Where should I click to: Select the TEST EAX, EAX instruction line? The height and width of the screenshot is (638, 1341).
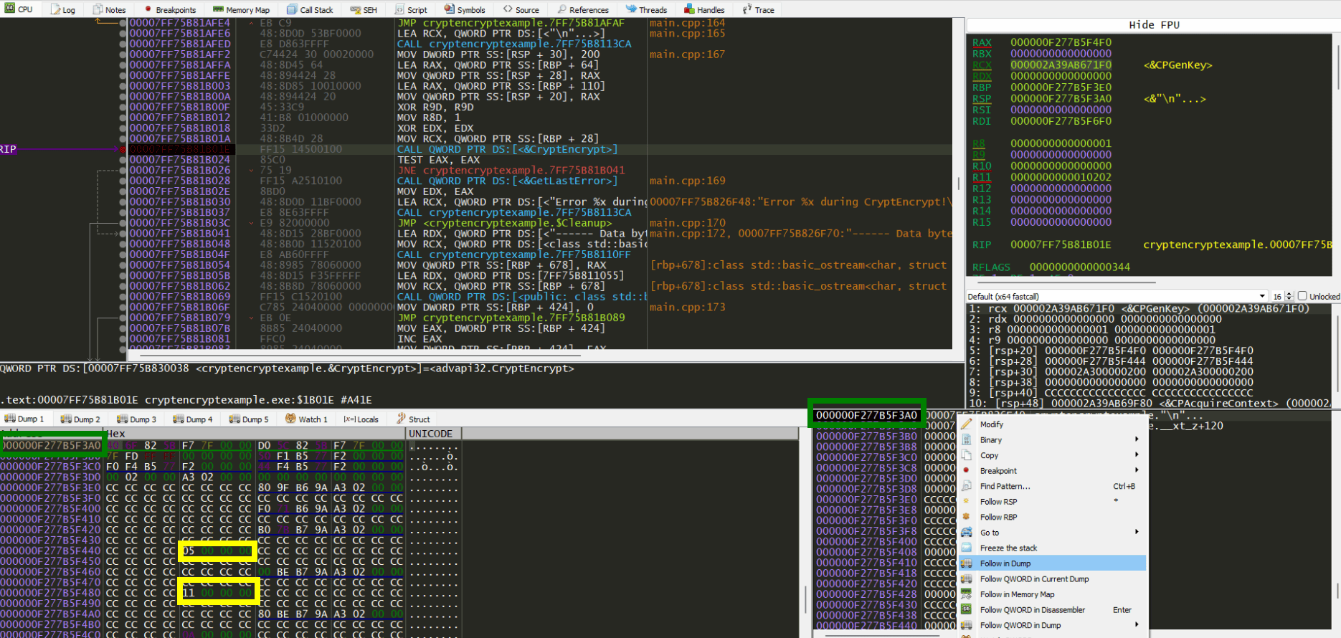tap(438, 160)
